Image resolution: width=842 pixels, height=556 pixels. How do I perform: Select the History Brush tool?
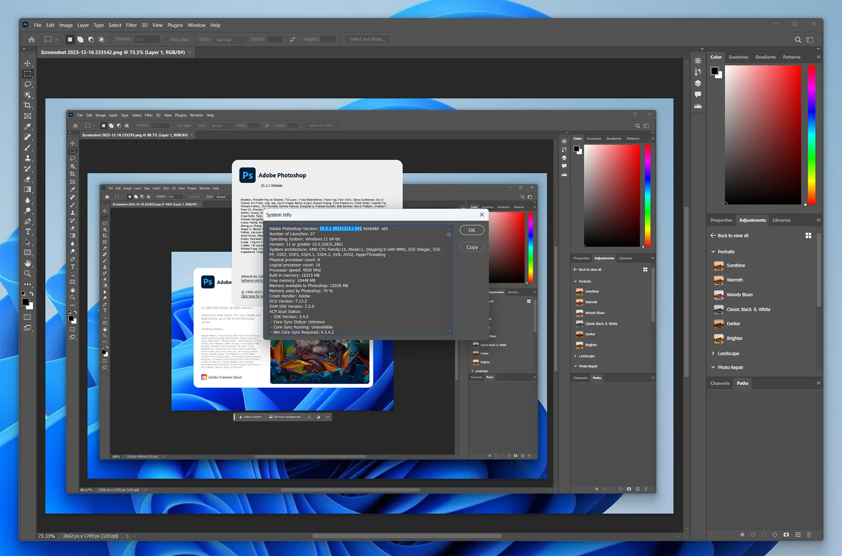click(x=28, y=169)
